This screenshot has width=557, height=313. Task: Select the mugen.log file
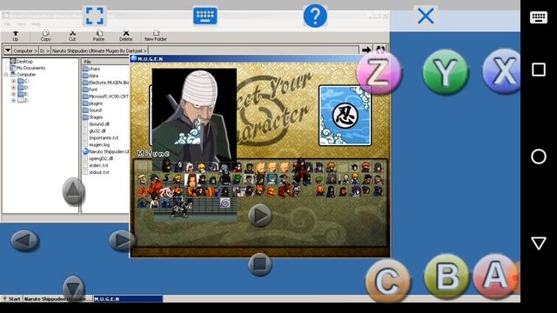coord(97,145)
